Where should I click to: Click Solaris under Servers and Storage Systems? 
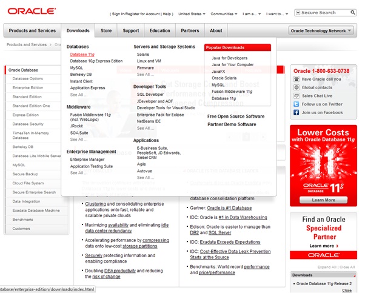(x=143, y=54)
